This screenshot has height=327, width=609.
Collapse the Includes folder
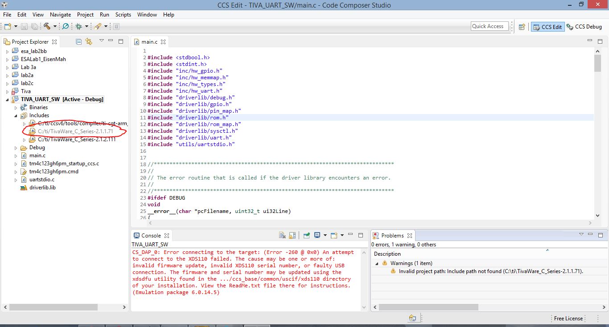[16, 115]
